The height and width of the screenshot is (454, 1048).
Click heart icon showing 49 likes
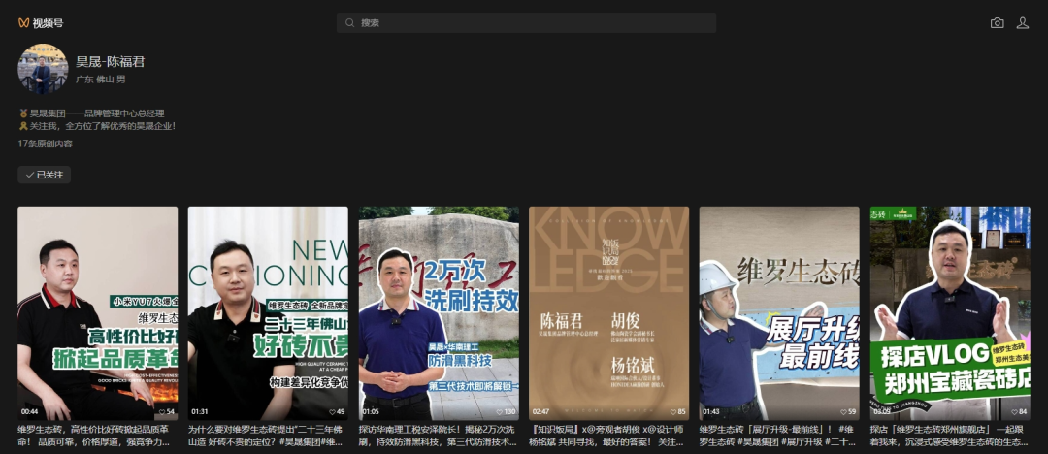[332, 412]
